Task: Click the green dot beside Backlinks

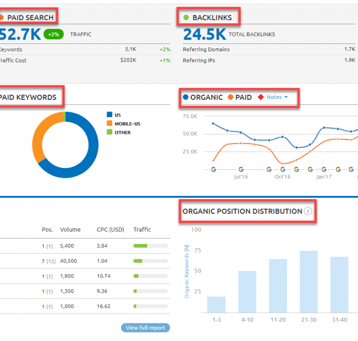Action: coord(186,18)
